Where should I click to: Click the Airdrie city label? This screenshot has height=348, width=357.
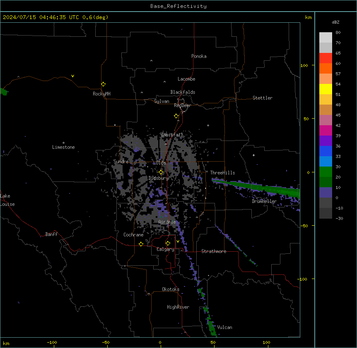click(x=167, y=222)
